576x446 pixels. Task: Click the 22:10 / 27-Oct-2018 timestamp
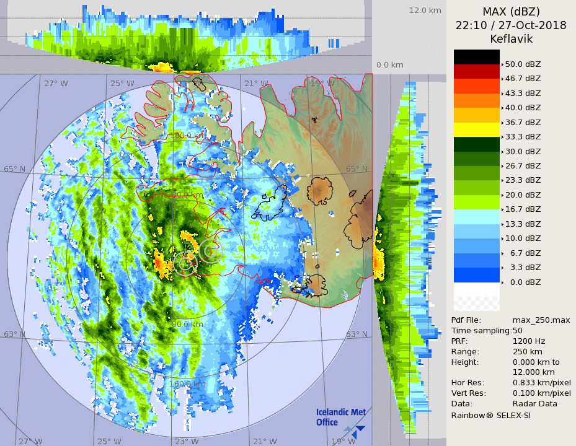(x=511, y=25)
